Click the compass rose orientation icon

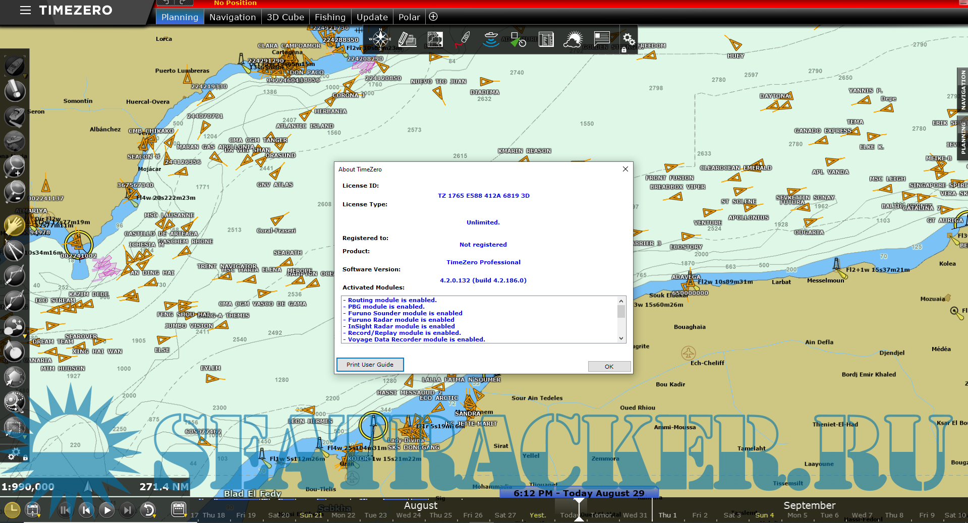coord(380,39)
